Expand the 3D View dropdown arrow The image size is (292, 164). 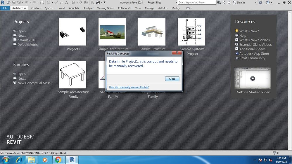pyautogui.click(x=77, y=3)
